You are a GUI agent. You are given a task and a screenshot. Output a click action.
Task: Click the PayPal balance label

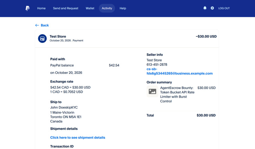pyautogui.click(x=62, y=65)
